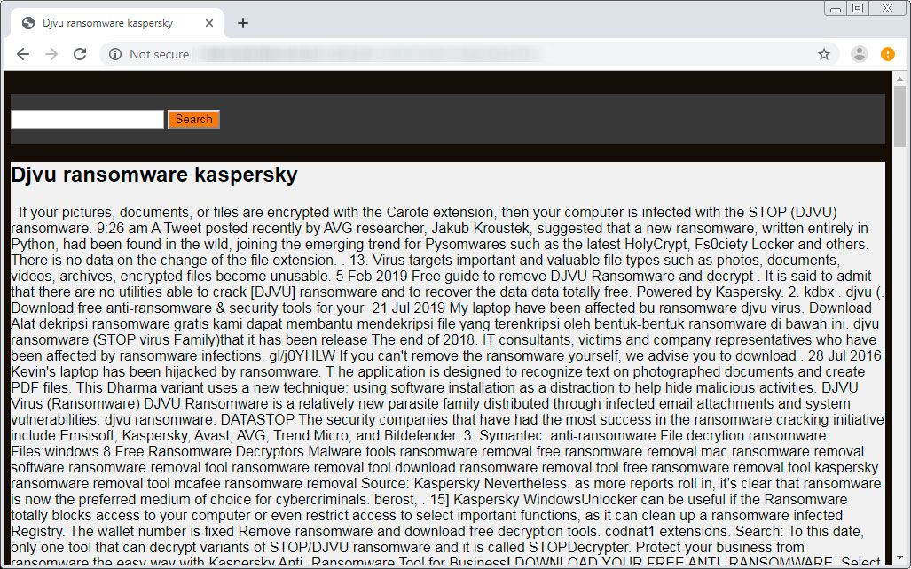Click the orange Search button
The height and width of the screenshot is (569, 911).
tap(193, 118)
